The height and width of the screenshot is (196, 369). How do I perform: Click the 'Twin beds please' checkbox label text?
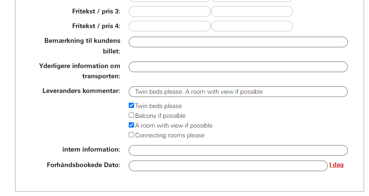(x=159, y=106)
